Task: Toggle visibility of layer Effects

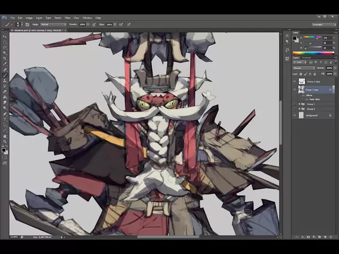Action: pyautogui.click(x=303, y=95)
